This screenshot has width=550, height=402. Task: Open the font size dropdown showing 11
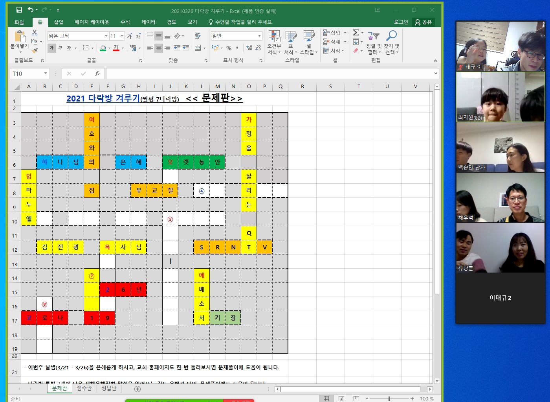pos(122,36)
